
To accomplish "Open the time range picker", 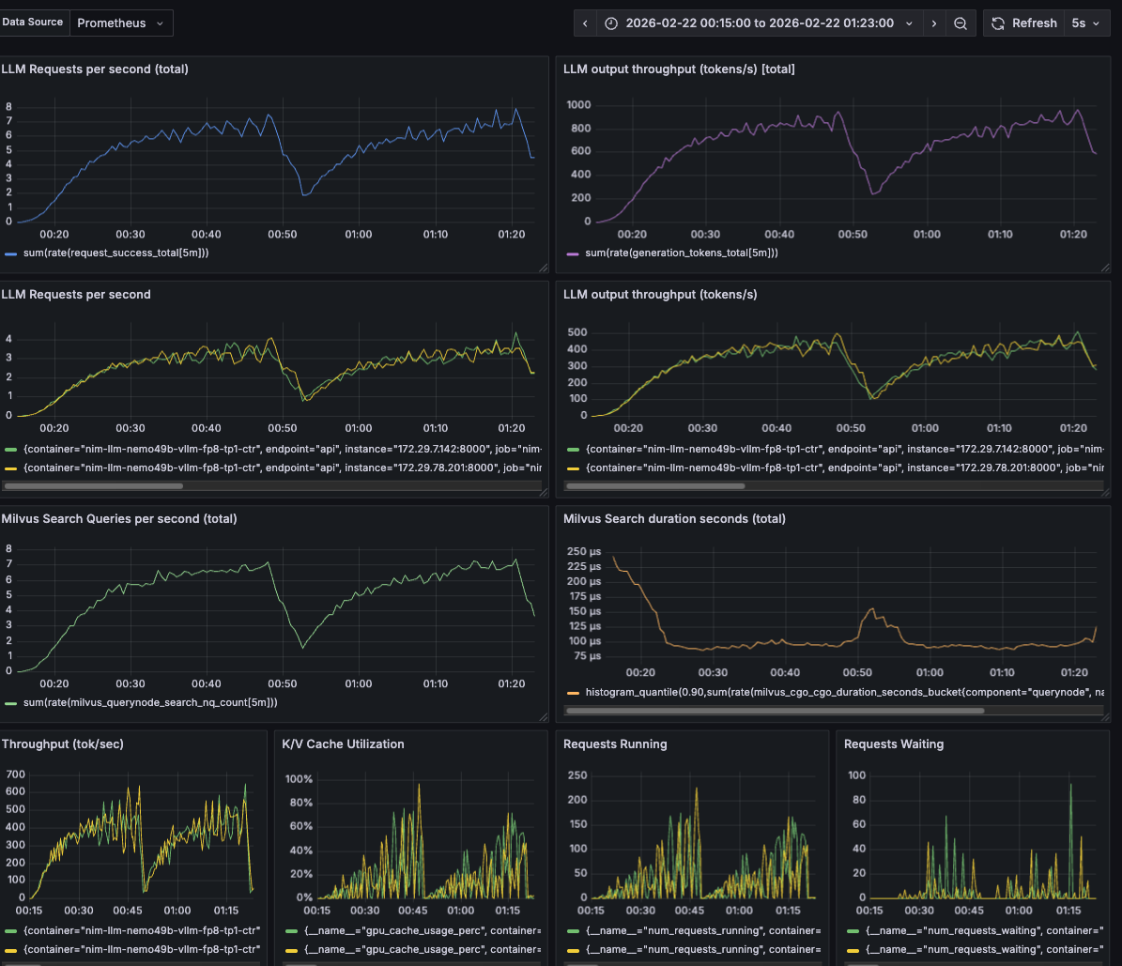I will (x=760, y=23).
